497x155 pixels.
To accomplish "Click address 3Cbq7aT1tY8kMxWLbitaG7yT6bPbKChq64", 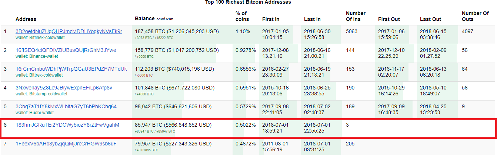I will [66, 106].
